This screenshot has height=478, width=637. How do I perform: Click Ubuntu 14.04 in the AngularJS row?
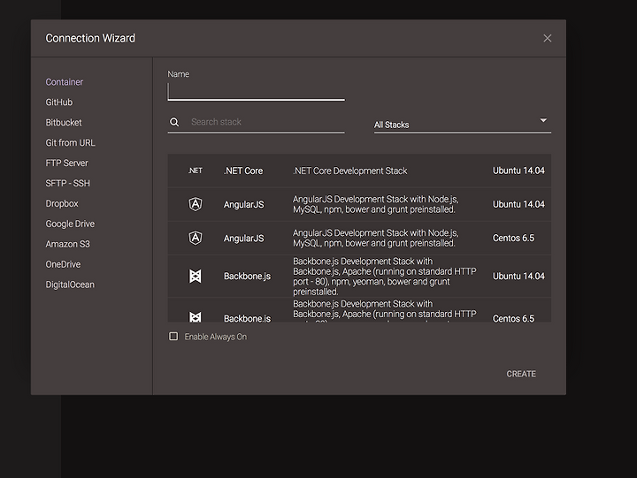coord(518,204)
